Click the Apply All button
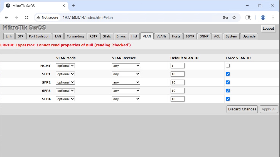This screenshot has height=157, width=280. (269, 109)
